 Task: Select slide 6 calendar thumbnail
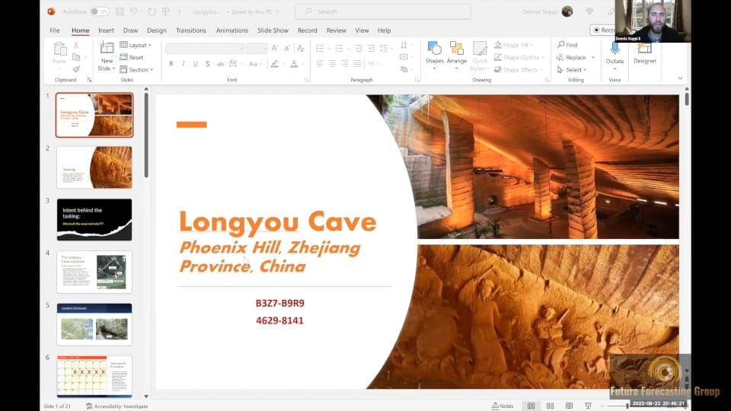coord(94,377)
